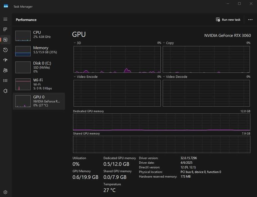Viewport: 257px width, 197px height.
Task: Open the three-dot more options menu
Action: pyautogui.click(x=250, y=20)
